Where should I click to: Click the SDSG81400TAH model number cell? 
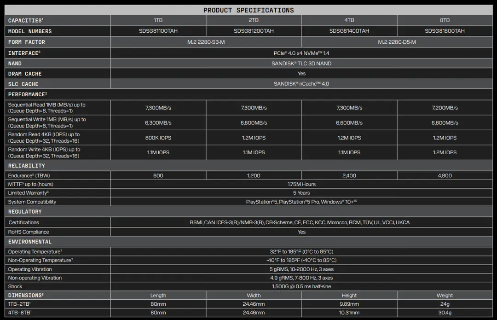(x=349, y=31)
